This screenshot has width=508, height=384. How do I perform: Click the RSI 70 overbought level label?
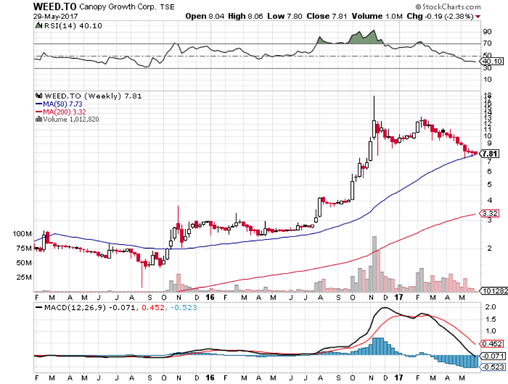click(487, 43)
